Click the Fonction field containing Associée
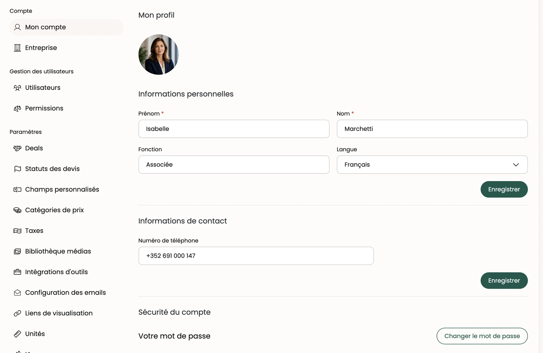This screenshot has height=353, width=543. (234, 164)
